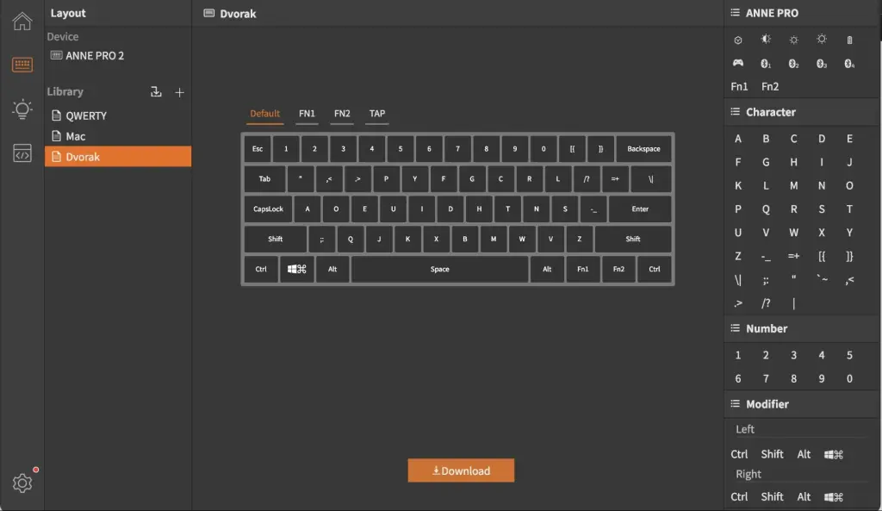Select the Enter key on the keyboard

(x=640, y=209)
